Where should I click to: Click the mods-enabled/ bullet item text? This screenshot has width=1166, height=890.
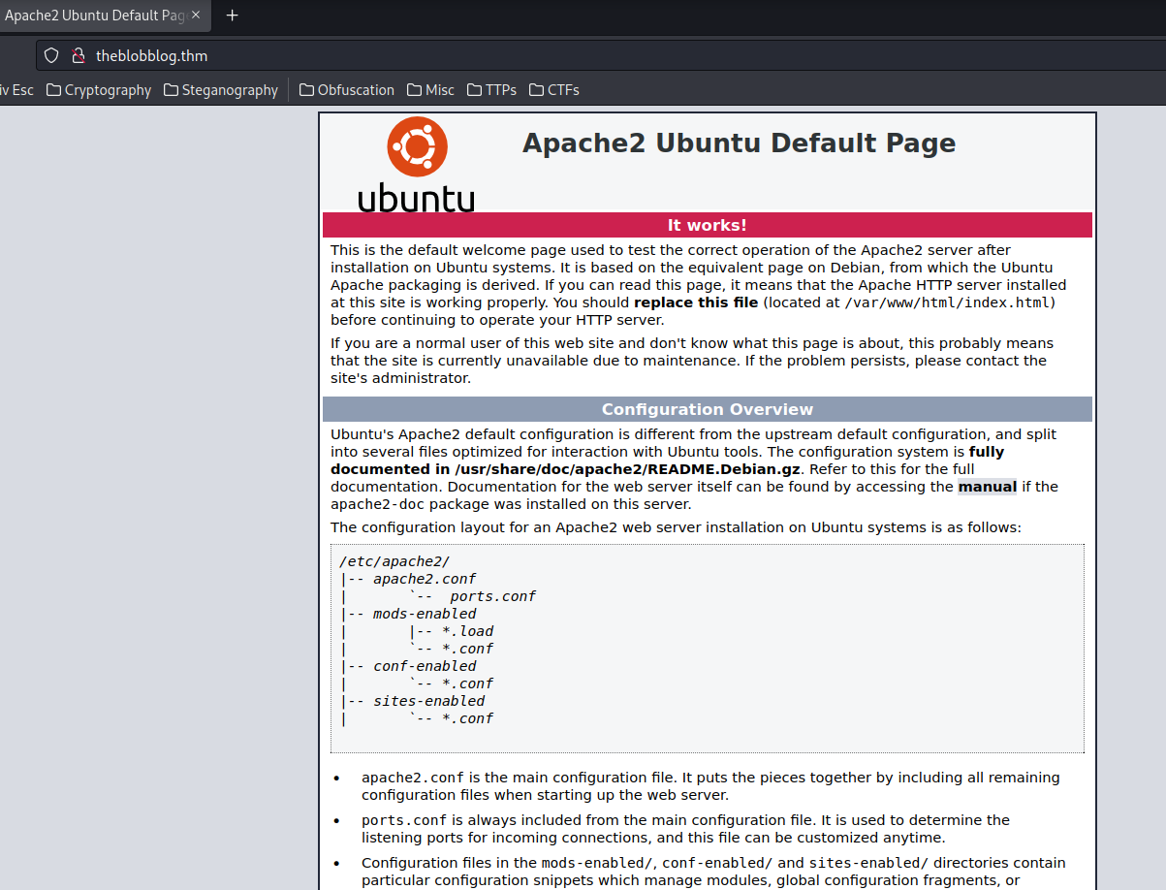pos(713,872)
